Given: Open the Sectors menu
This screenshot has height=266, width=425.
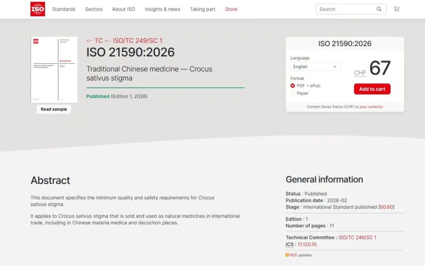Looking at the screenshot, I should pyautogui.click(x=94, y=9).
